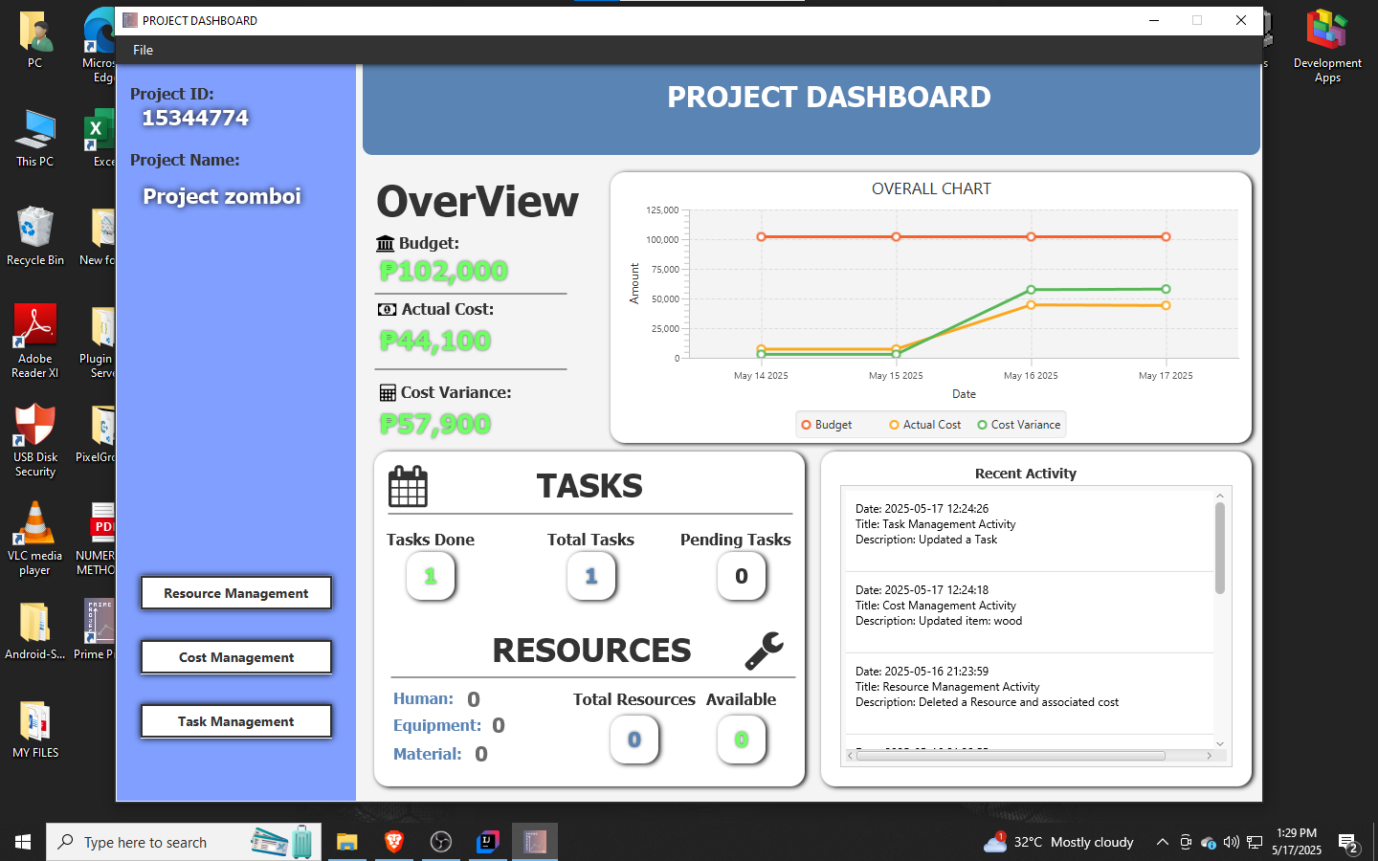This screenshot has width=1378, height=861.
Task: Select the VLC media player desktop icon
Action: tap(35, 539)
